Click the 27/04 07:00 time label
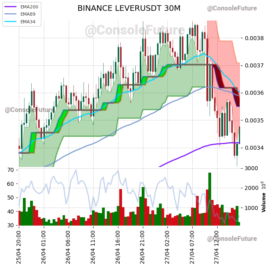This screenshot has width=277, height=277. (192, 248)
